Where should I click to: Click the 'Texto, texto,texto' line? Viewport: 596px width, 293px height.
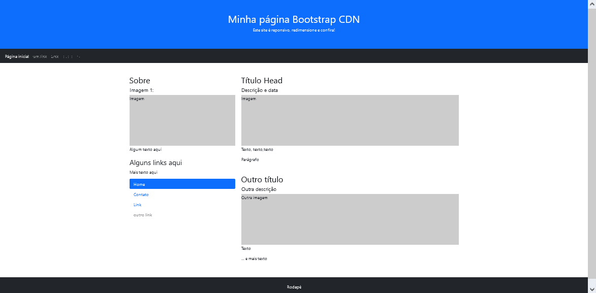(257, 150)
